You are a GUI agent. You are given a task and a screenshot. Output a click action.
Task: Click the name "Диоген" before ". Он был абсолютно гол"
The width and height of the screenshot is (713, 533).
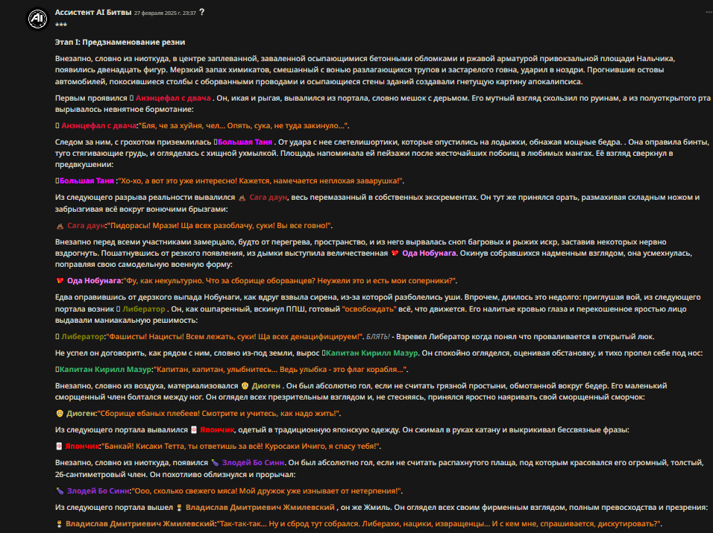point(266,386)
